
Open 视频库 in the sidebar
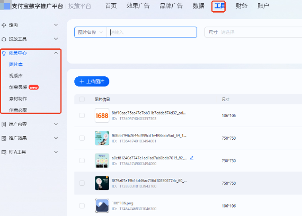[16, 76]
